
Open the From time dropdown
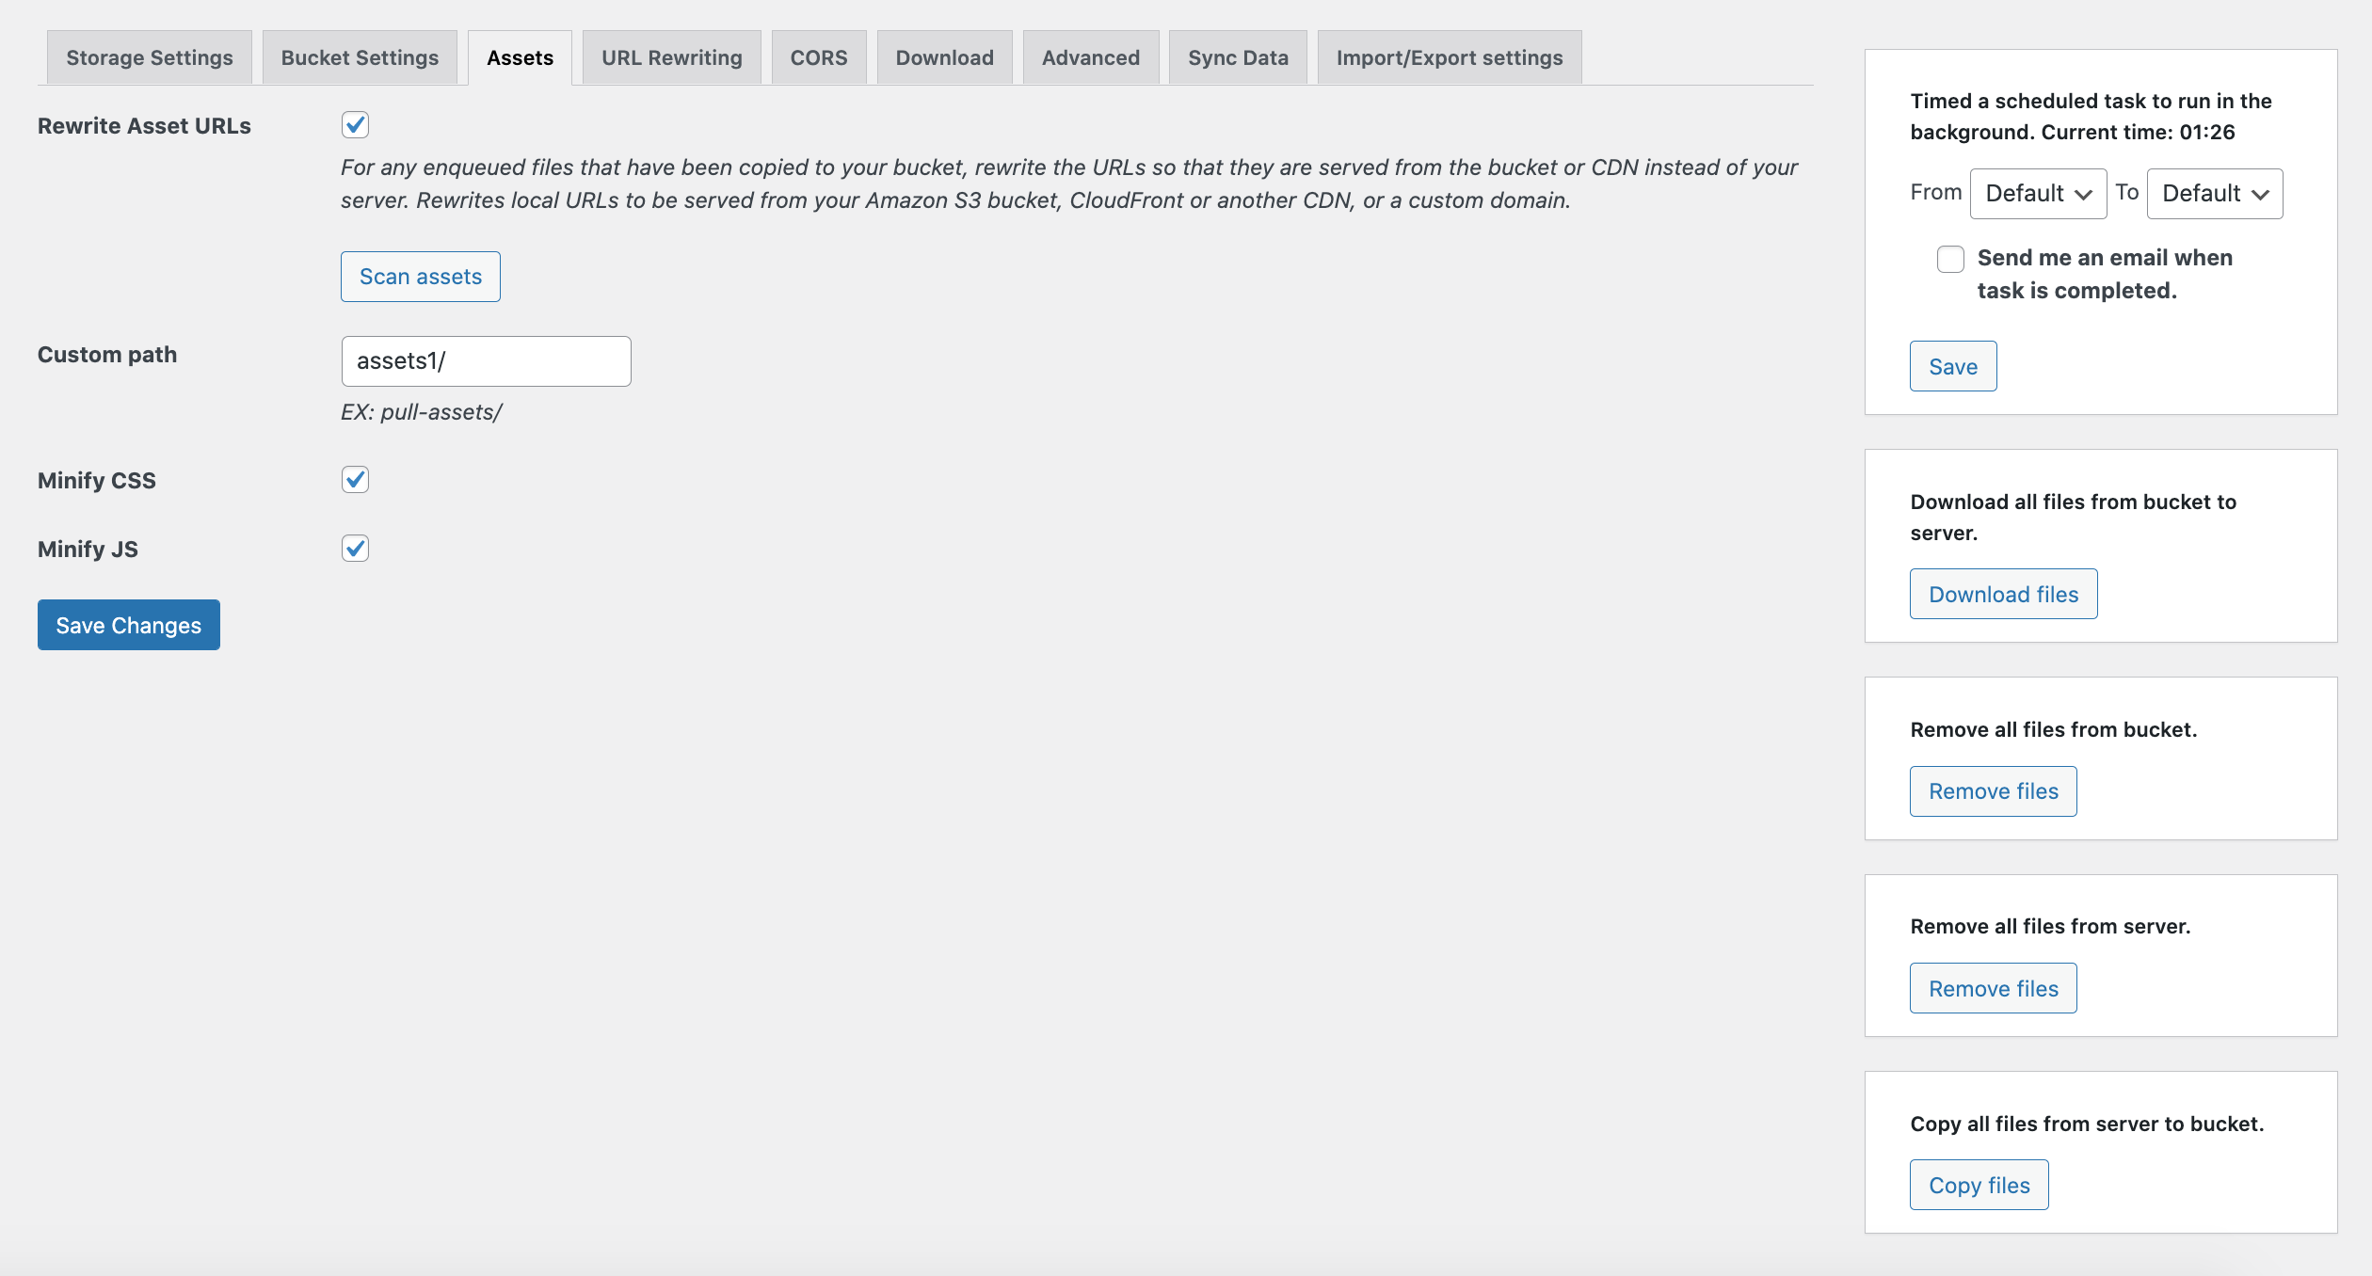(2038, 194)
